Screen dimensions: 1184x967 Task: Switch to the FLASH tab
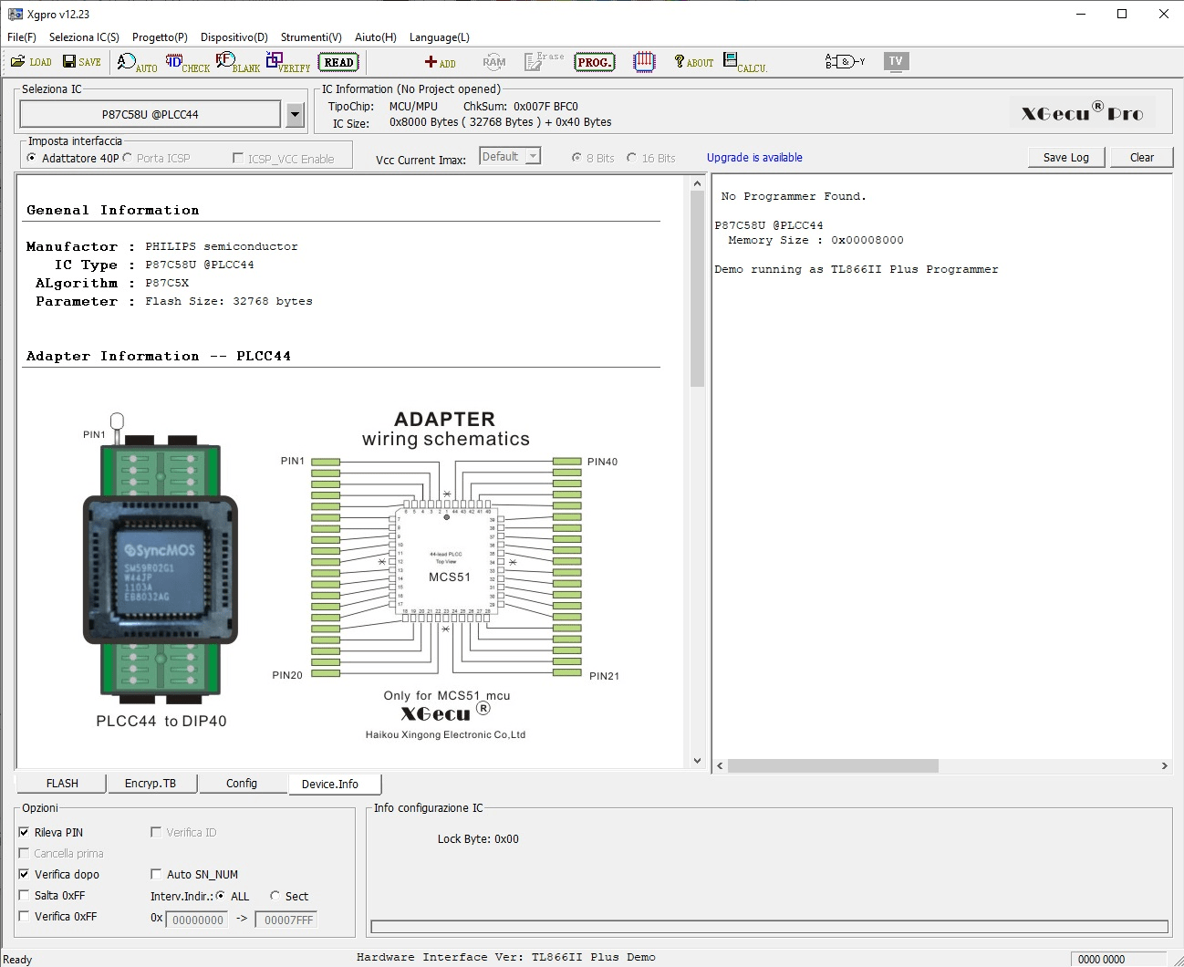tap(62, 784)
